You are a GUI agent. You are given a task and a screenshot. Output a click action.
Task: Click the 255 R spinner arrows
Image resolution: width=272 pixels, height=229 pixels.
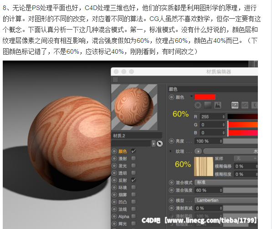click(x=223, y=117)
